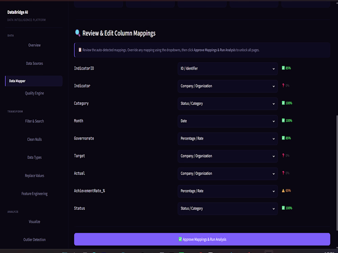Screen dimensions: 338x253
Task: Click the orange warning icon for AchievementRate_%
Action: tap(283, 191)
